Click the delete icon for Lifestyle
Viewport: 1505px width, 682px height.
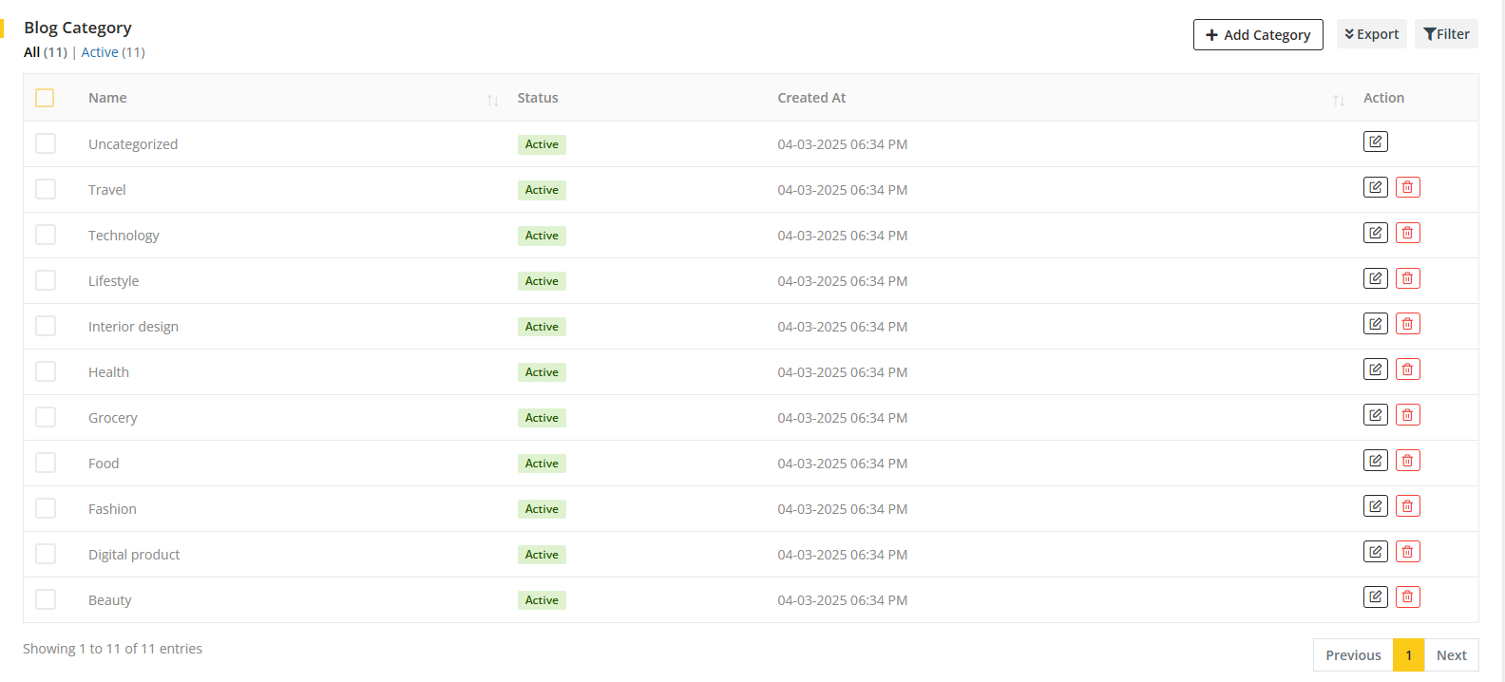pos(1407,278)
